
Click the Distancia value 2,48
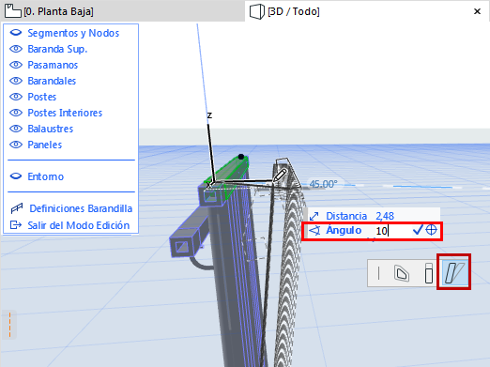click(385, 216)
